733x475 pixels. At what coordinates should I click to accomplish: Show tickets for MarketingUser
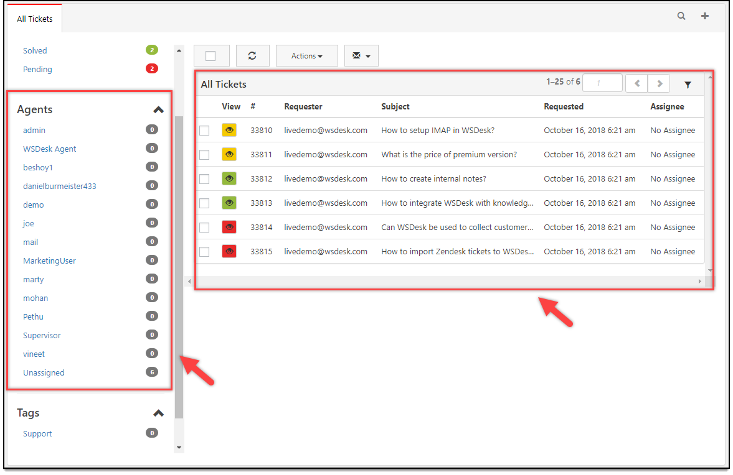pyautogui.click(x=49, y=261)
